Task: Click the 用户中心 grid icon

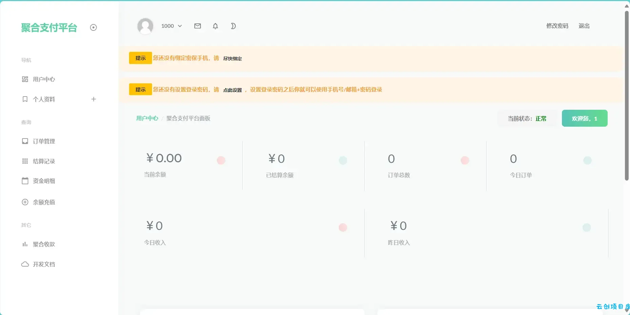Action: (x=25, y=79)
